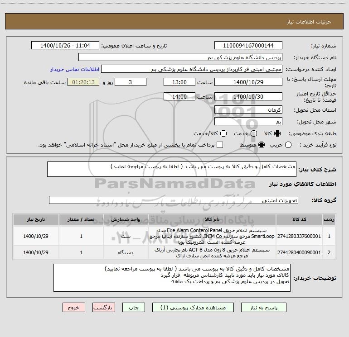Click the نام کالا column header
Viewport: 349px width, 337px height.
click(x=212, y=219)
